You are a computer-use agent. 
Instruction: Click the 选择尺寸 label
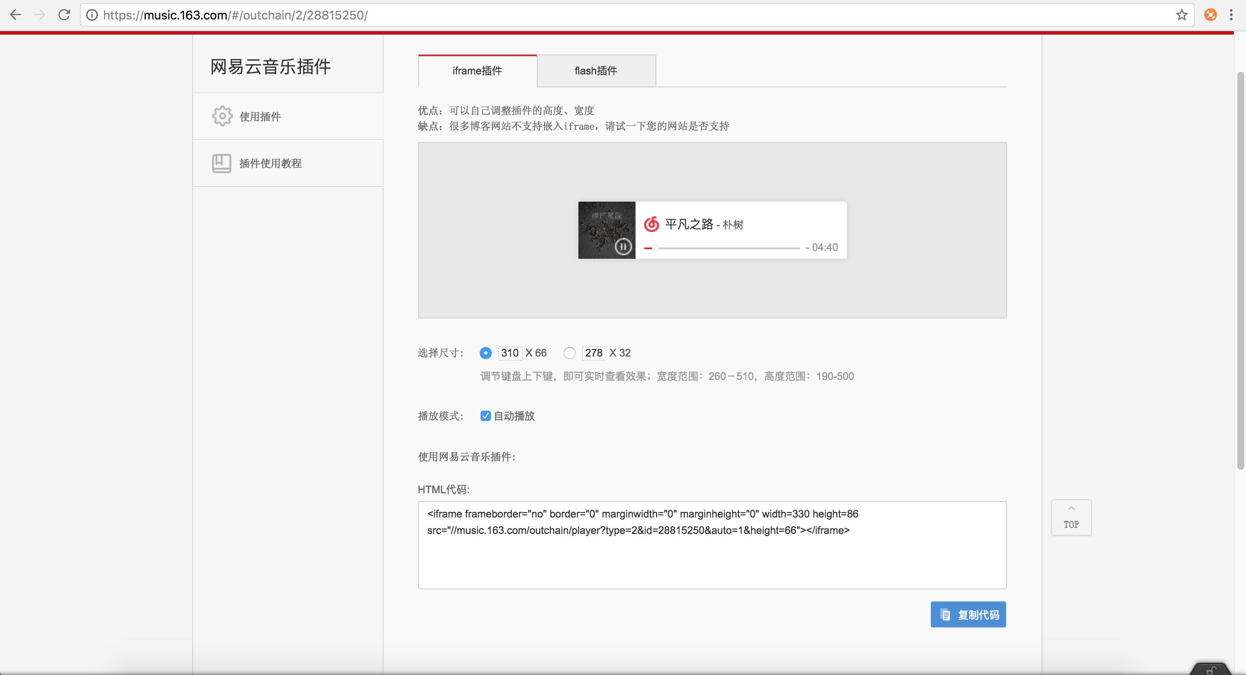441,353
